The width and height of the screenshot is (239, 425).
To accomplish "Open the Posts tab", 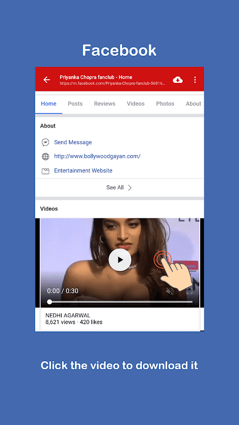I will 75,104.
